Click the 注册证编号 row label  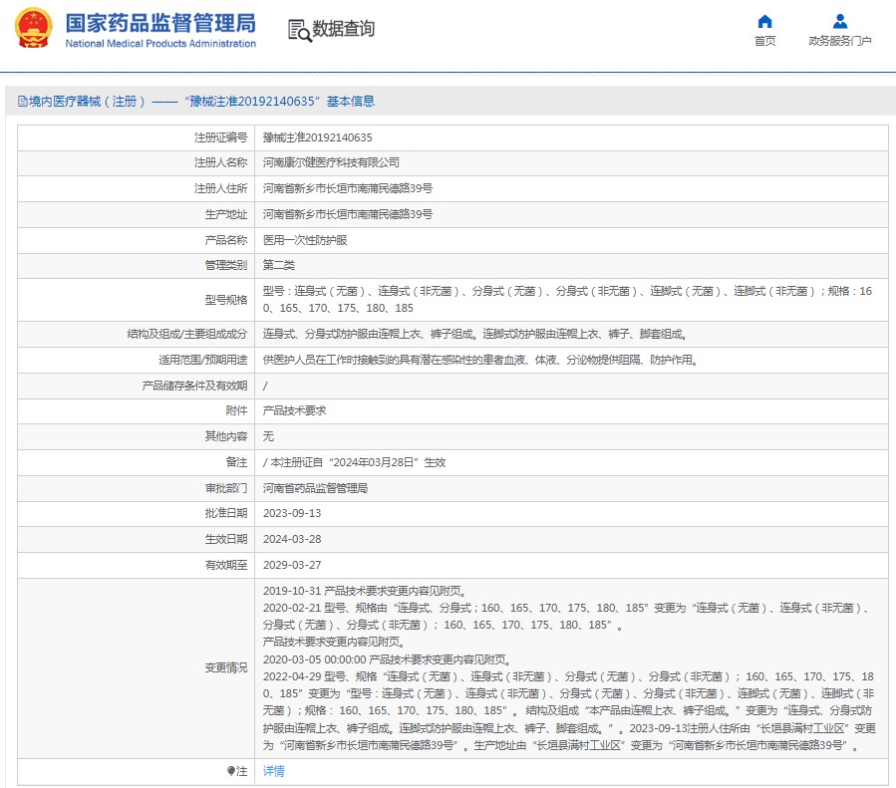[220, 137]
